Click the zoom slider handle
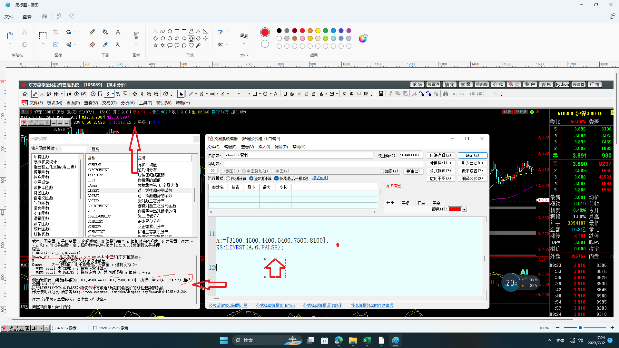Image resolution: width=619 pixels, height=348 pixels. (580, 328)
